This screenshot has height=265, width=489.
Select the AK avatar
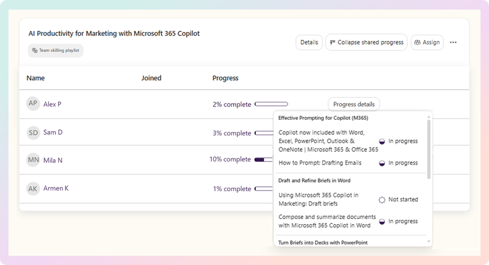[33, 189]
